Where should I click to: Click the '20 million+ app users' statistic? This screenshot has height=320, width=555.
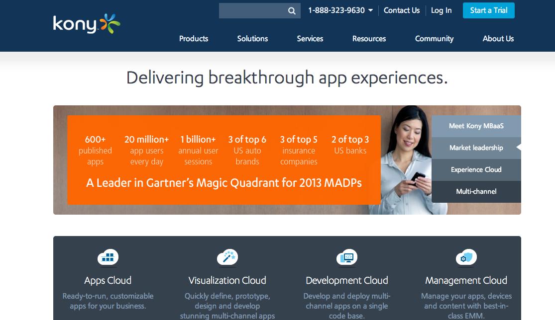(x=146, y=151)
